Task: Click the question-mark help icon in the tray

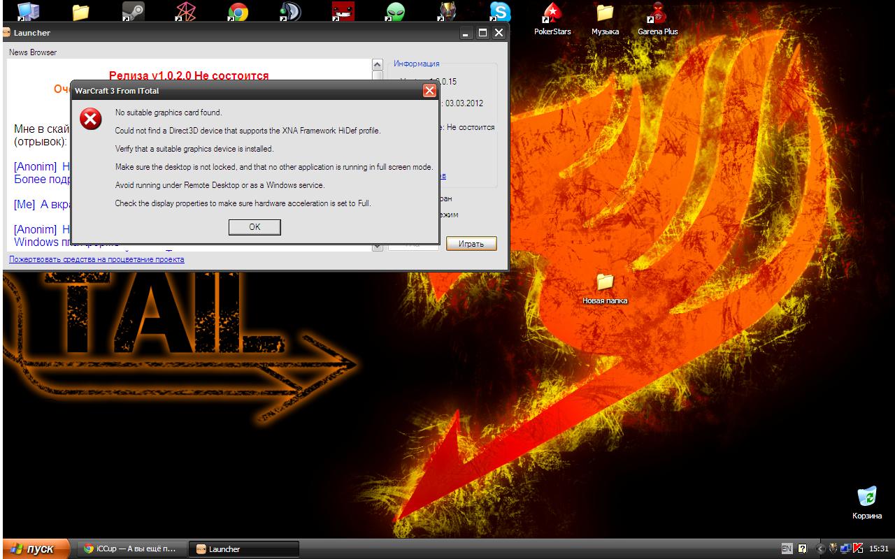Action: [802, 549]
